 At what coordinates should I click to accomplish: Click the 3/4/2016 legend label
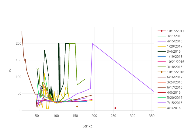(174, 51)
